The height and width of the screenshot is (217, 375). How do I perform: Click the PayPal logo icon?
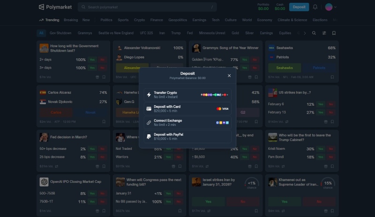(149, 136)
